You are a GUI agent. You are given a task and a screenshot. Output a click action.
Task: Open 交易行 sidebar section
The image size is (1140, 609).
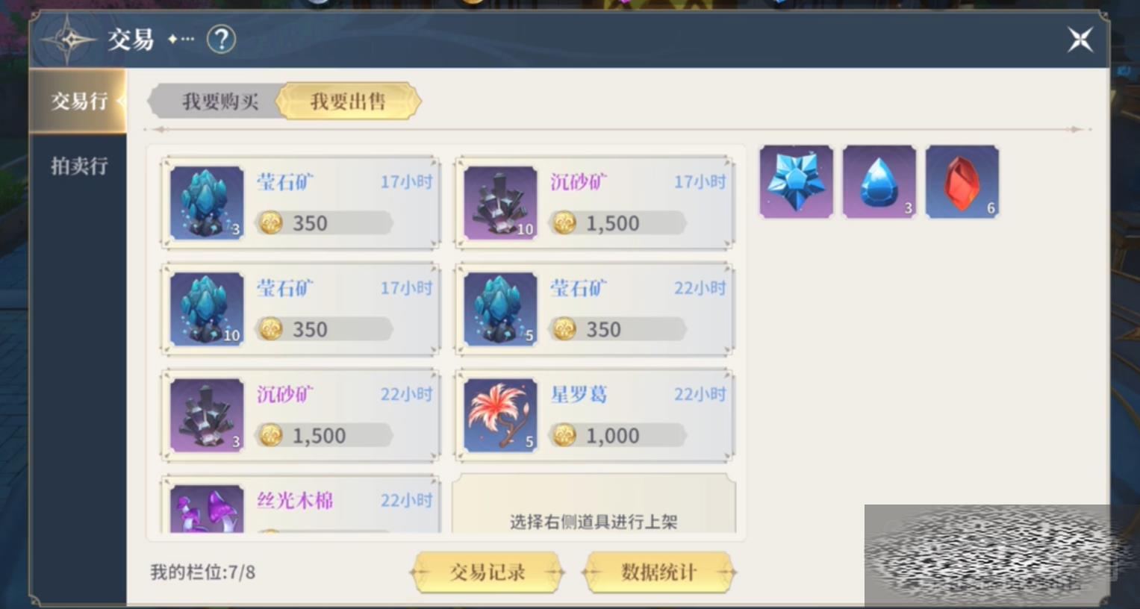[78, 101]
